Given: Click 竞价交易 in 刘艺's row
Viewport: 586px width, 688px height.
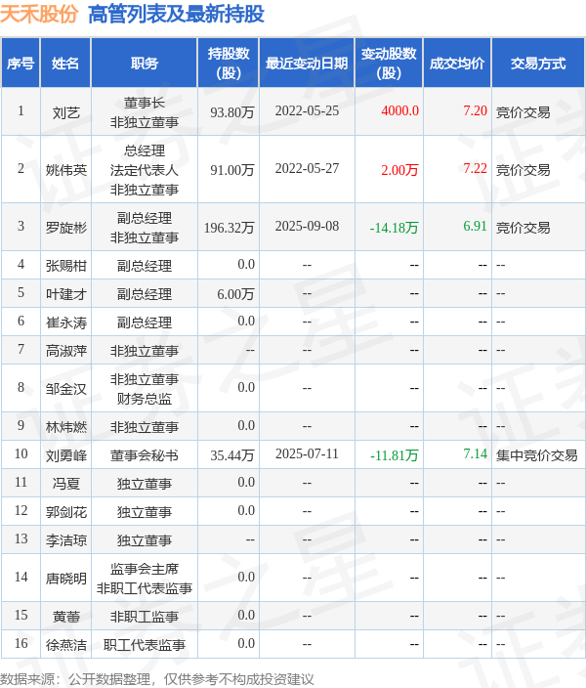Looking at the screenshot, I should tap(523, 112).
